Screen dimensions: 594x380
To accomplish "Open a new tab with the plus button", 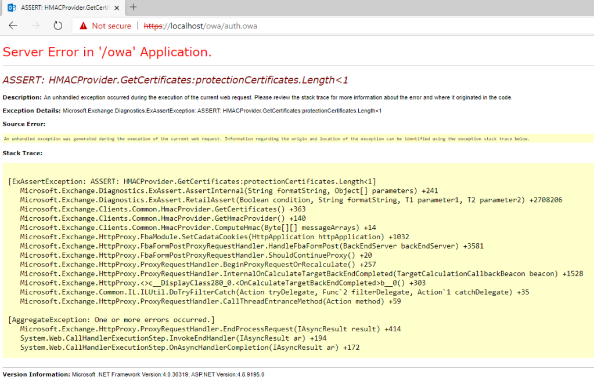I will [133, 7].
